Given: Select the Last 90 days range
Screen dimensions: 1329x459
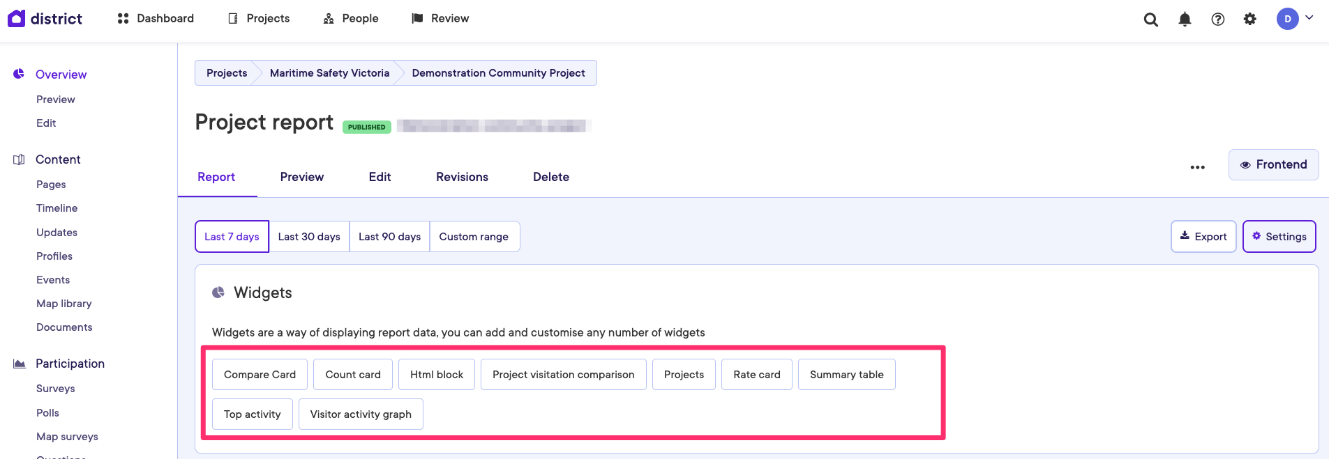Looking at the screenshot, I should [389, 237].
